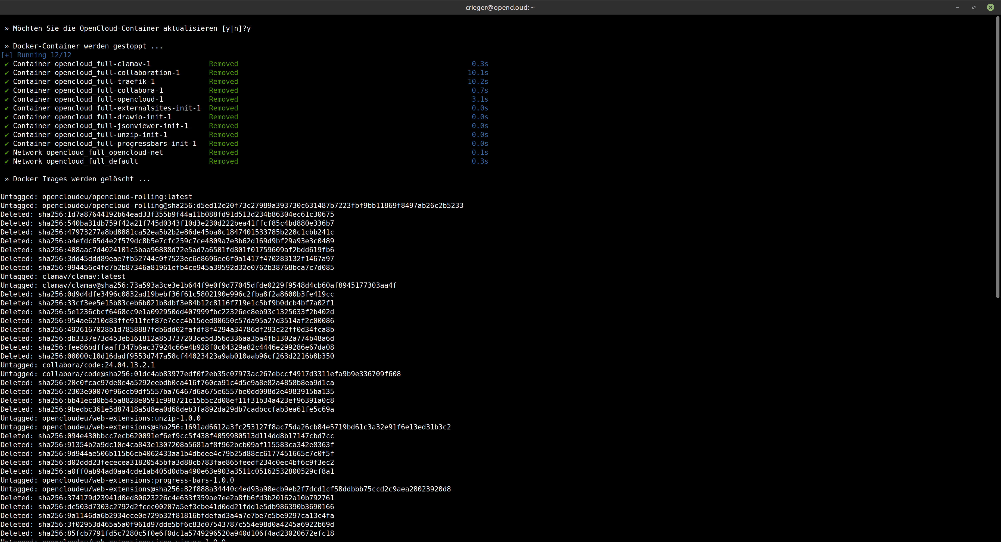Click the collabora/code@sha256:01dc4ab8 untagged line
This screenshot has width=1001, height=542.
tap(200, 374)
